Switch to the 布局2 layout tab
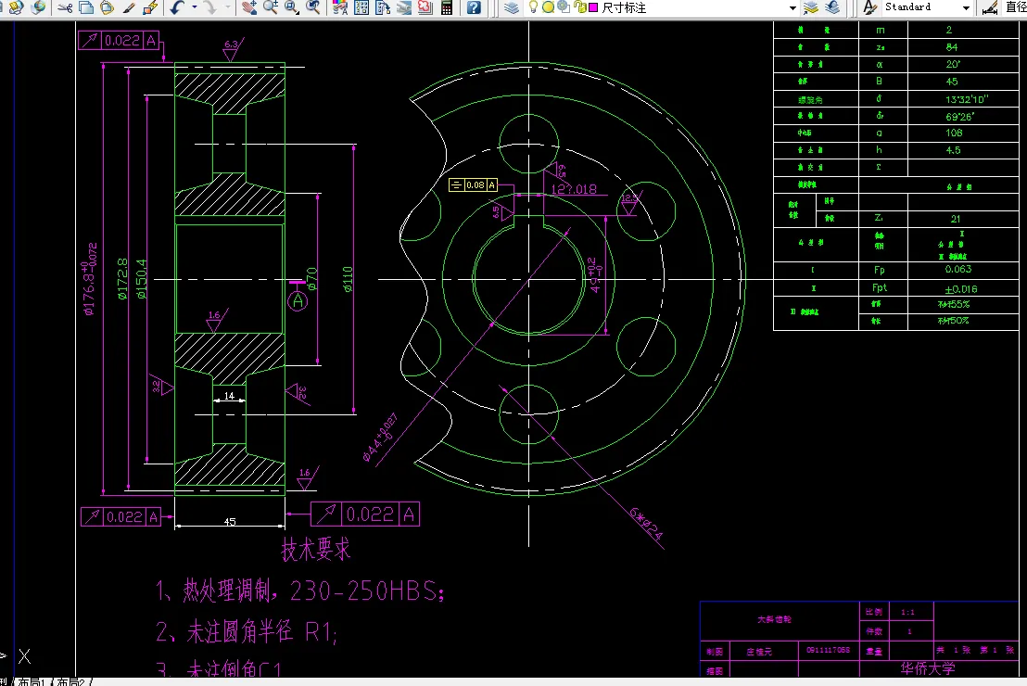The image size is (1027, 686). coord(71,682)
